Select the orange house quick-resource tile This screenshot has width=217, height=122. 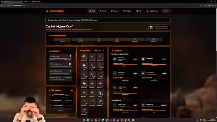pos(81,39)
